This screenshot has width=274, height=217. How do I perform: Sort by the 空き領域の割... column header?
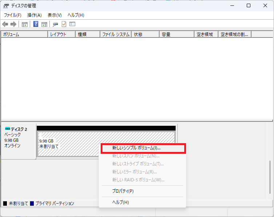(x=235, y=35)
